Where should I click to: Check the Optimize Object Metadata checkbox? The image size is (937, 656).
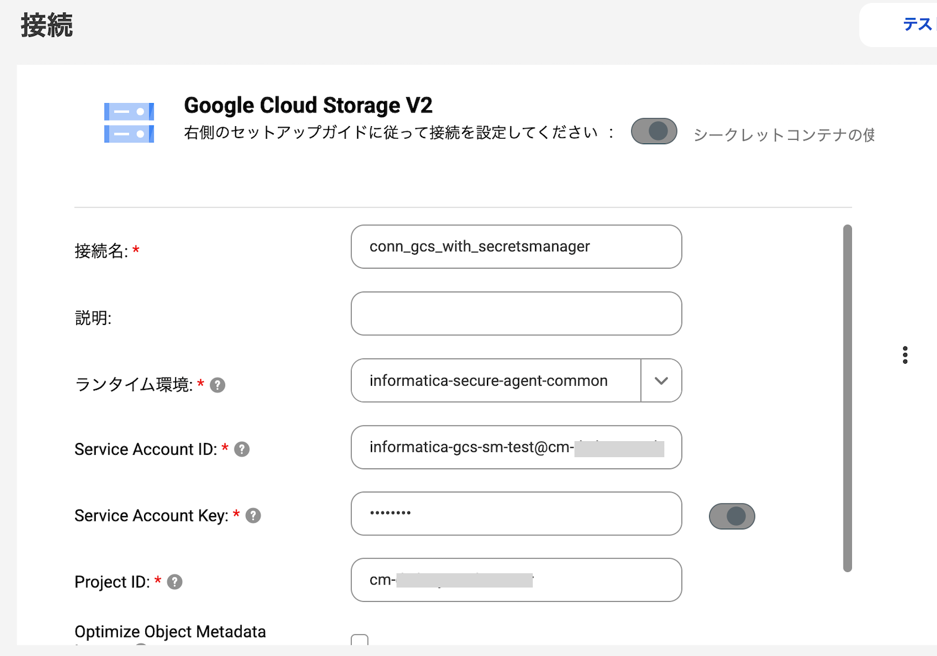click(x=360, y=641)
